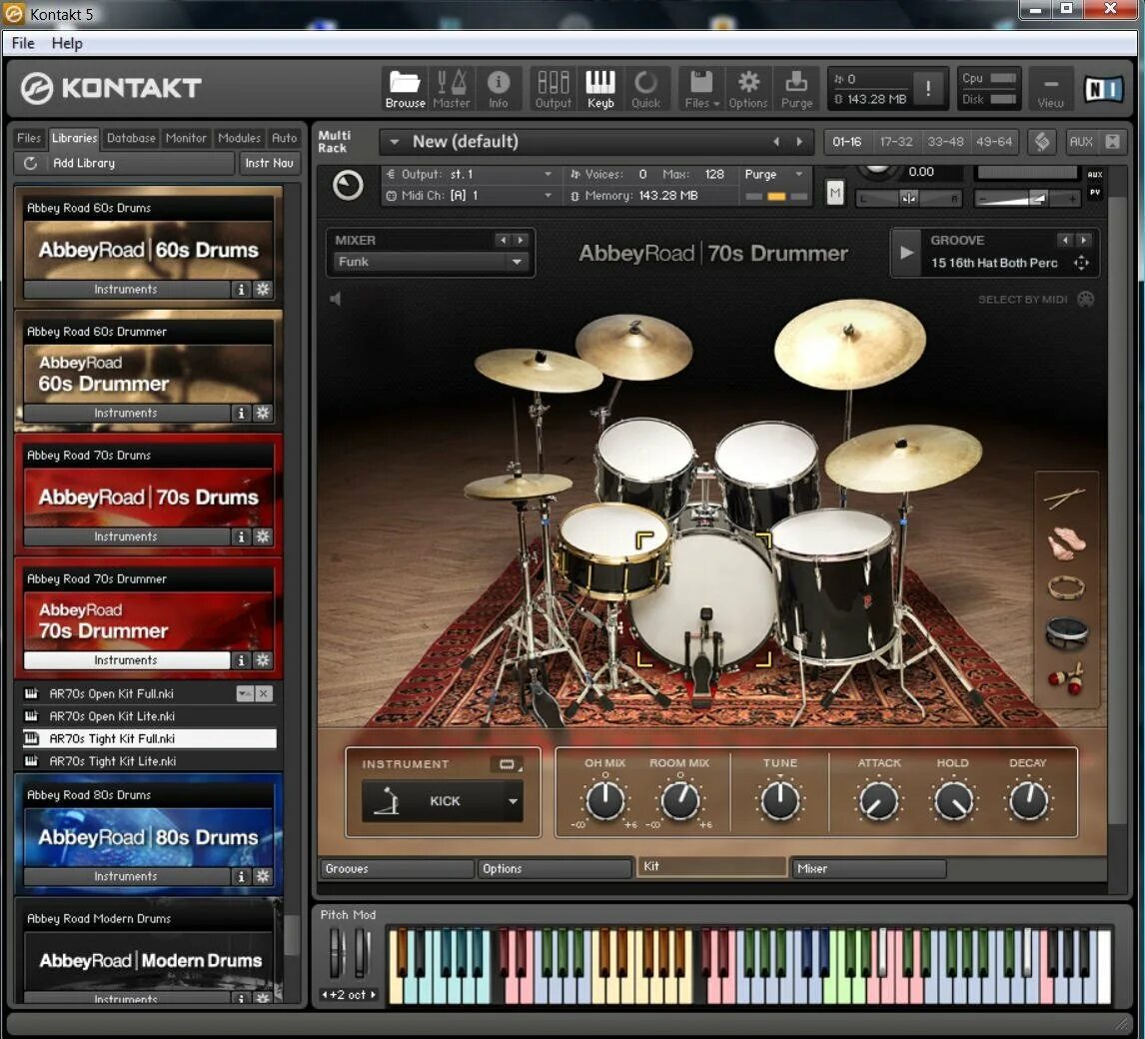The height and width of the screenshot is (1039, 1145).
Task: Select the cowbell drum percussion icon
Action: [x=1067, y=632]
